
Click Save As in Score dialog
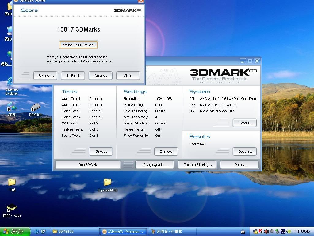45,76
